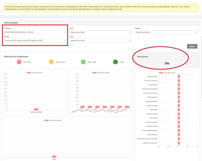Select the SOCIEDADES ANONIMAS bar in Nivel chart

pos(36,109)
